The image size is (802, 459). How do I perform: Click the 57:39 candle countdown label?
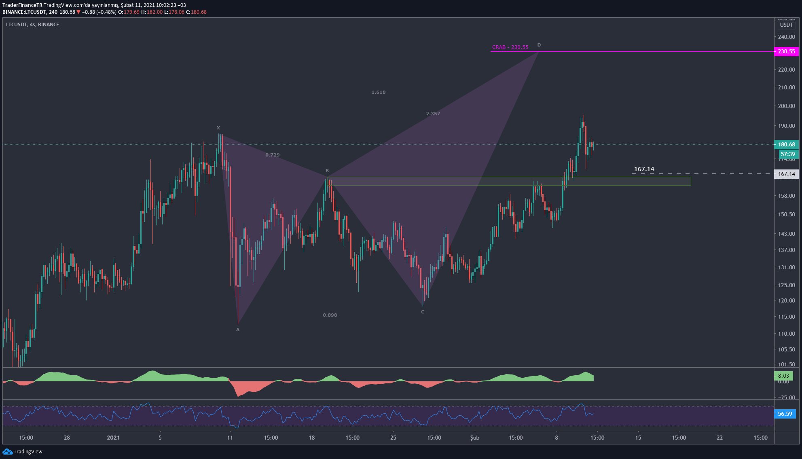(788, 154)
